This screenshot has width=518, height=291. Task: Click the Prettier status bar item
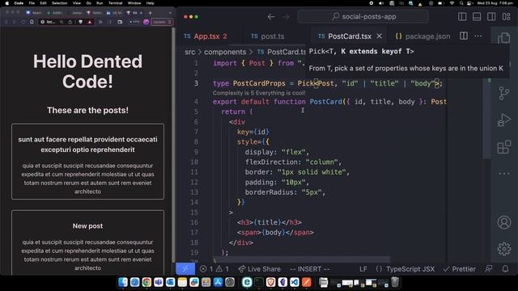click(x=459, y=269)
